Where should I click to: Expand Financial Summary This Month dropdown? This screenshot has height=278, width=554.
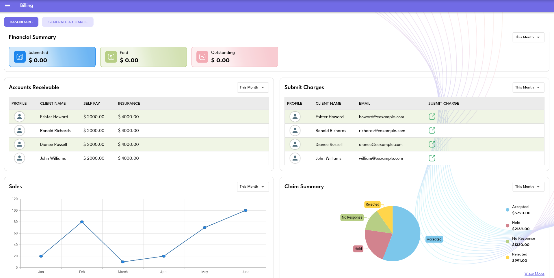[528, 37]
